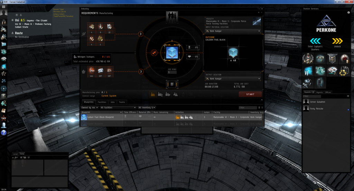
Task: Open the mail envelope icon in the Neocom
Action: (3, 44)
